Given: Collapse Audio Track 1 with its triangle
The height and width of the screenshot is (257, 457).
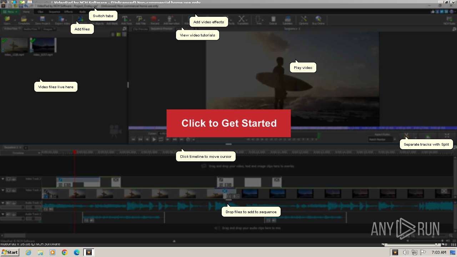Looking at the screenshot, I should click(3, 203).
